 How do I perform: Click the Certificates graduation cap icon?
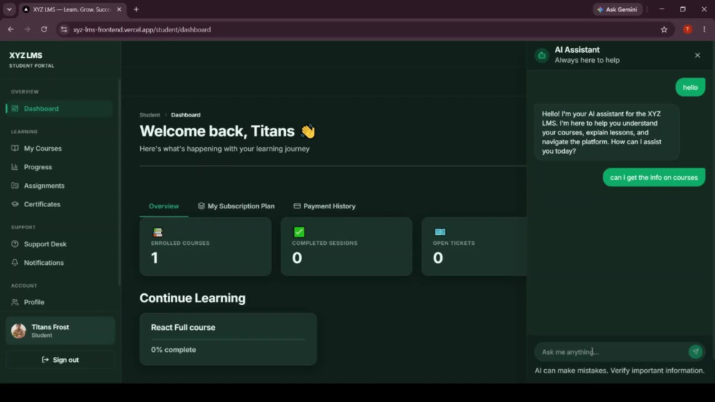coord(15,204)
